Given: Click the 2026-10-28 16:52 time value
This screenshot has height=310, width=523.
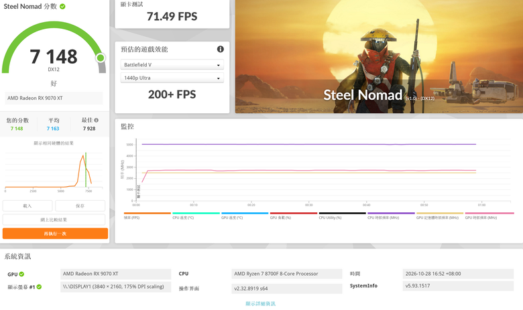Looking at the screenshot, I should (458, 274).
